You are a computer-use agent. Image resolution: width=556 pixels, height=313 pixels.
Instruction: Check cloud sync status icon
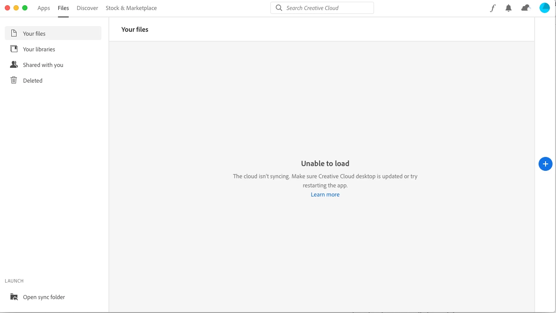point(526,8)
